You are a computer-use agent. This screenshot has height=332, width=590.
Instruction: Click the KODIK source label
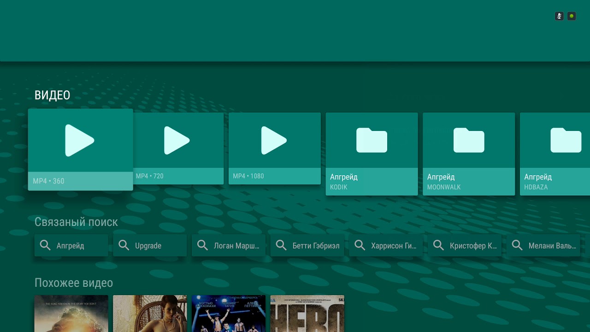[339, 187]
